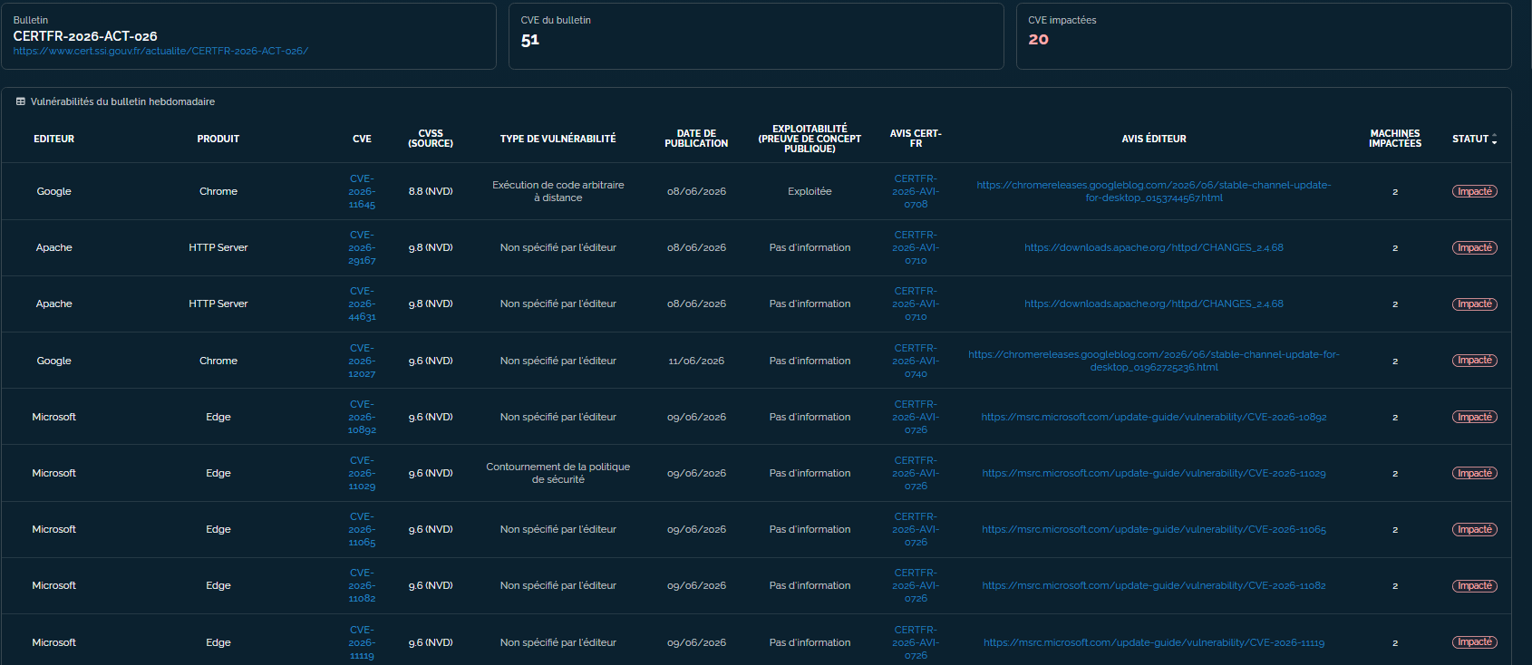
Task: Click the ÉDITEUR column header
Action: tap(54, 139)
